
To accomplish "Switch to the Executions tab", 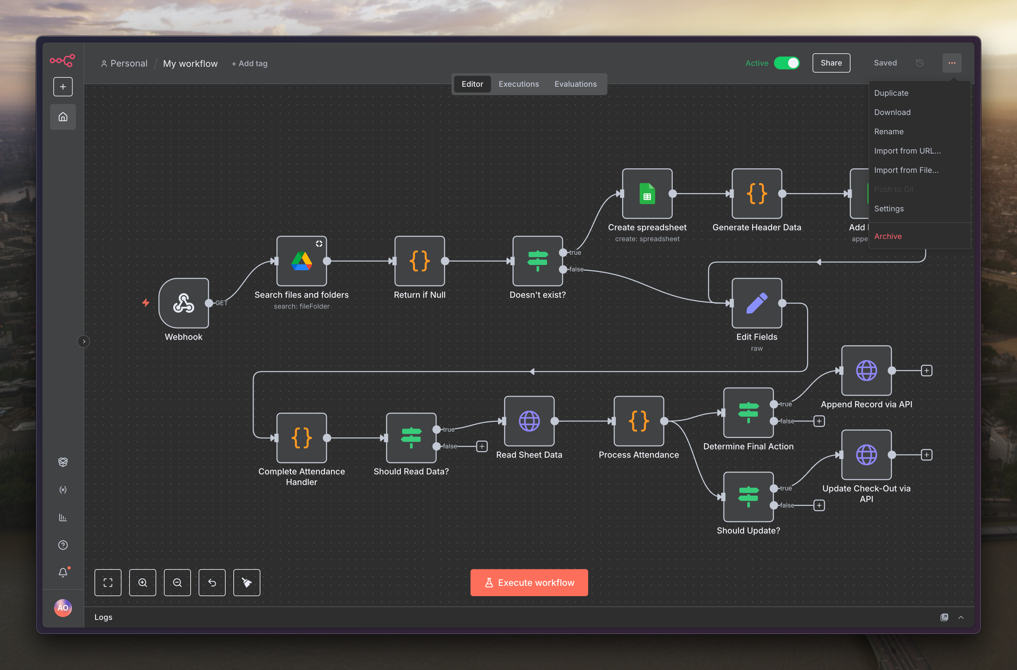I will click(518, 84).
